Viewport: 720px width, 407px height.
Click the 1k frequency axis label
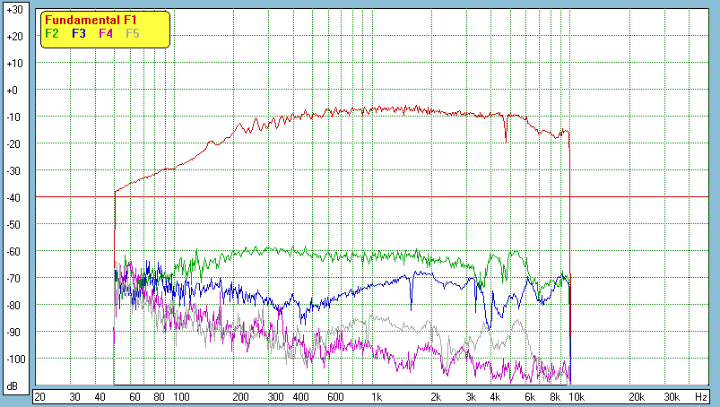click(377, 396)
